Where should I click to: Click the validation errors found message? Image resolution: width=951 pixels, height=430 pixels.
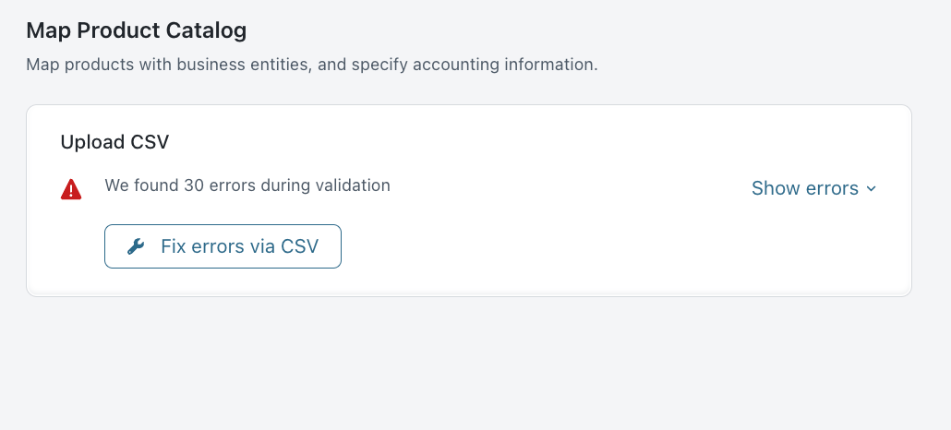pos(247,185)
